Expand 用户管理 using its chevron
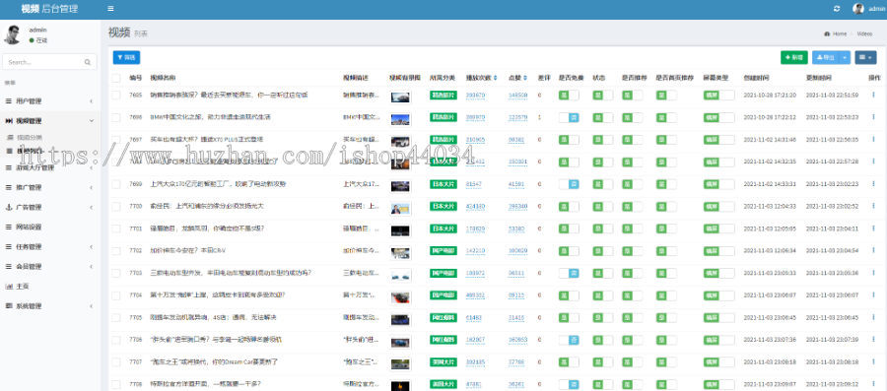The image size is (887, 391). click(91, 101)
